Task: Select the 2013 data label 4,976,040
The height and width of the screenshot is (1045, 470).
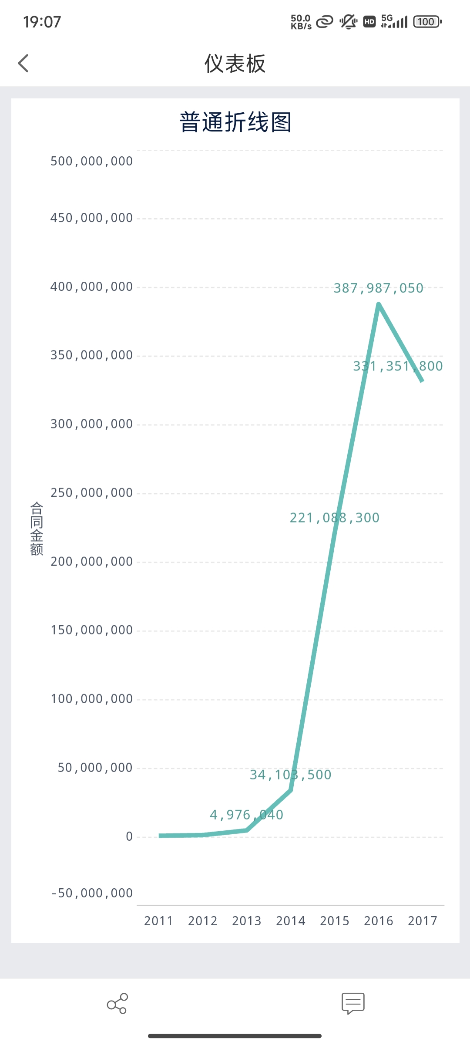Action: tap(246, 815)
